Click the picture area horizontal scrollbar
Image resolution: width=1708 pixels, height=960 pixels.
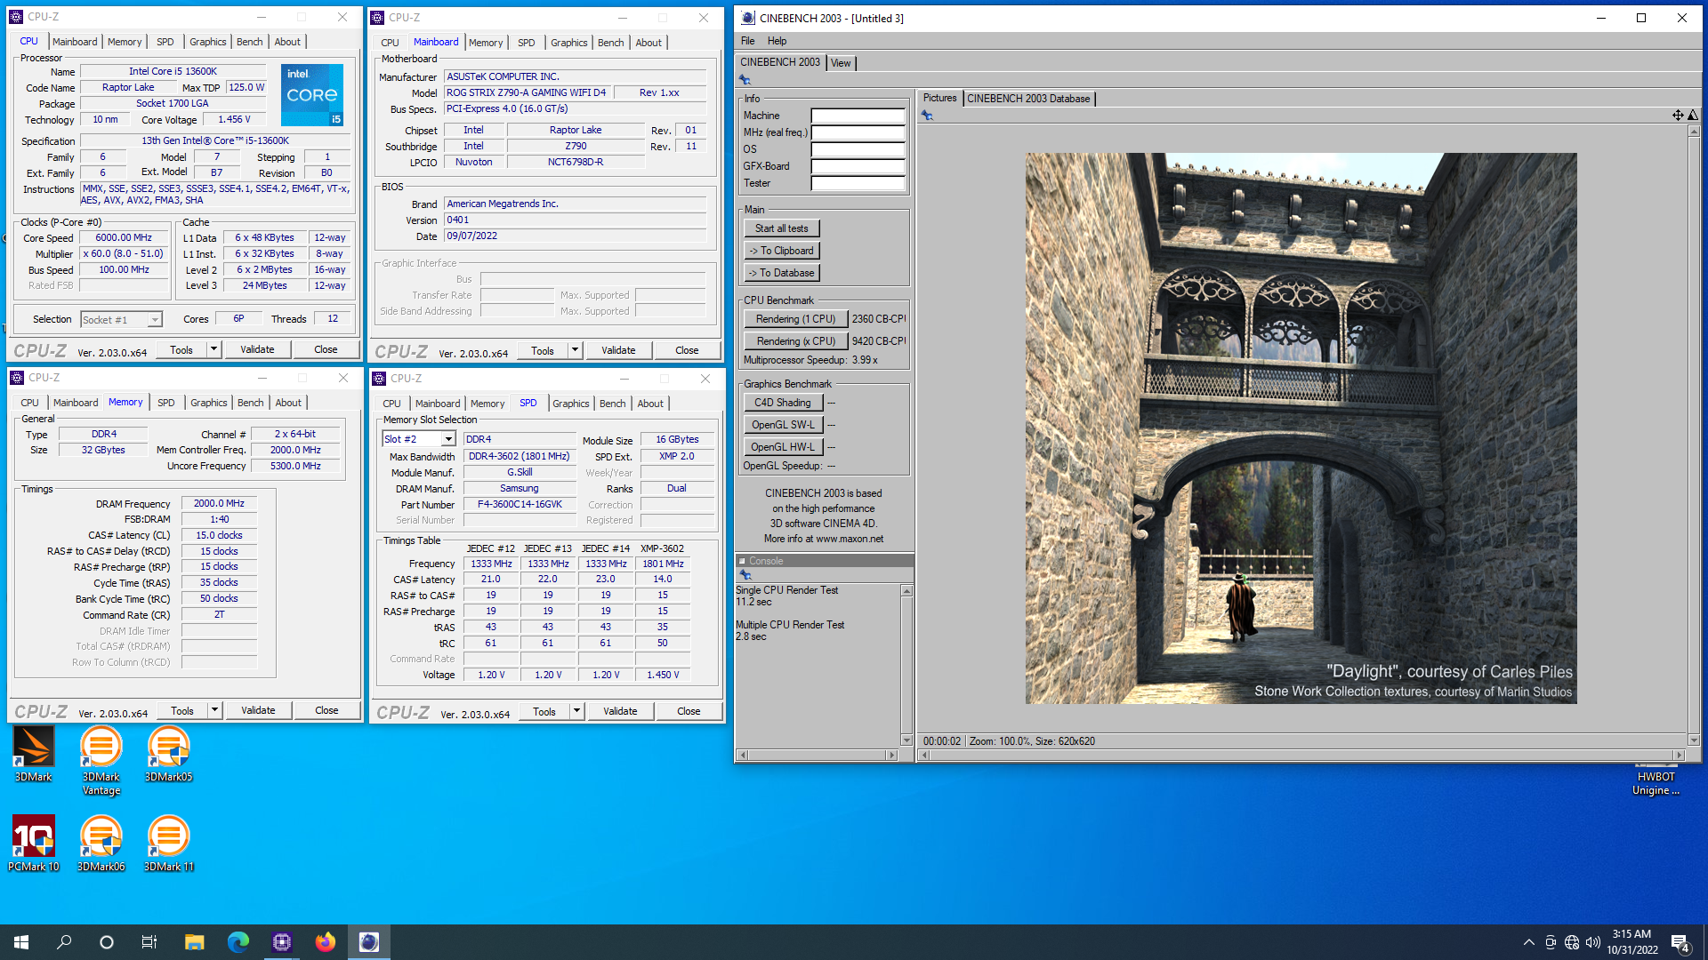pos(1301,756)
